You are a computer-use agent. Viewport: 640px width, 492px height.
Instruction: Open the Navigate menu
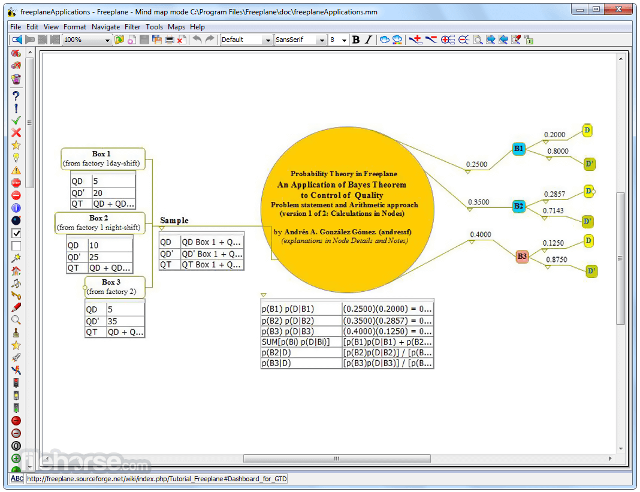[105, 27]
